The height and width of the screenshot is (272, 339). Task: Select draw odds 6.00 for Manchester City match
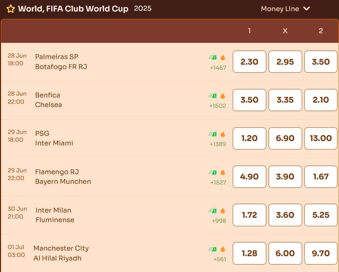285,253
